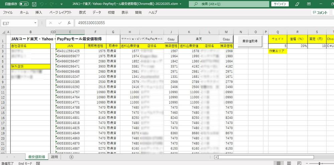Click the JAN cell 4905330010247

pos(70,76)
